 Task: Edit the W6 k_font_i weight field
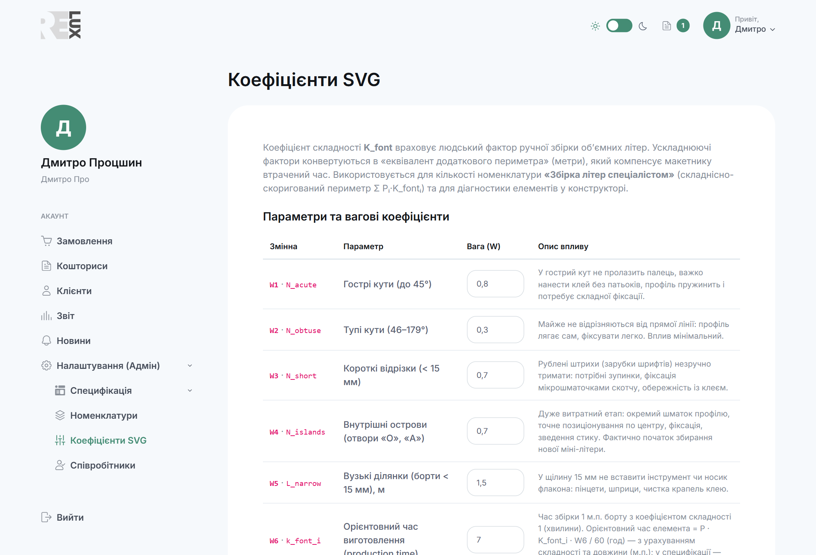point(495,540)
